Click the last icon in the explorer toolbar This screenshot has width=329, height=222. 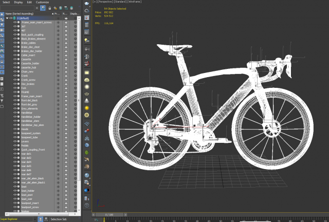71,8
